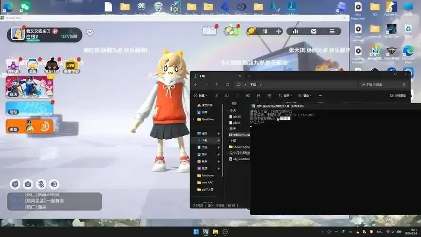Click the Share icon in Explorer toolbar
This screenshot has height=237, width=421.
(x=259, y=95)
